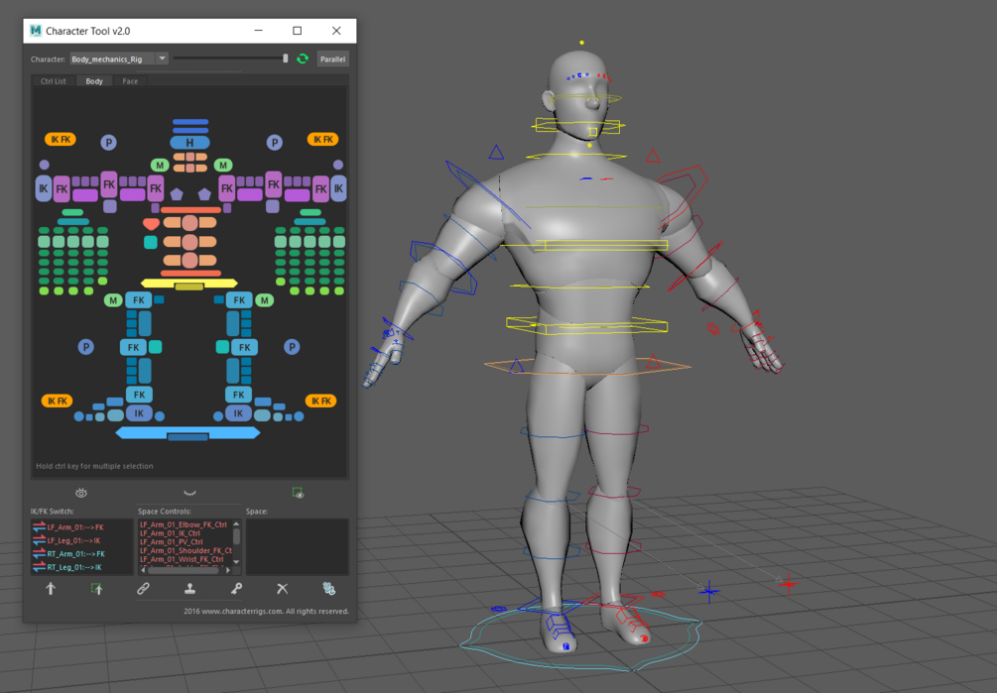Select the M button beside right hip FK
This screenshot has height=693, width=997.
click(265, 299)
